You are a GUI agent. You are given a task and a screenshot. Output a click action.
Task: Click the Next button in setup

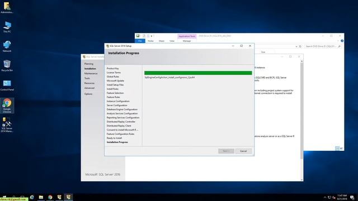[x=226, y=151]
